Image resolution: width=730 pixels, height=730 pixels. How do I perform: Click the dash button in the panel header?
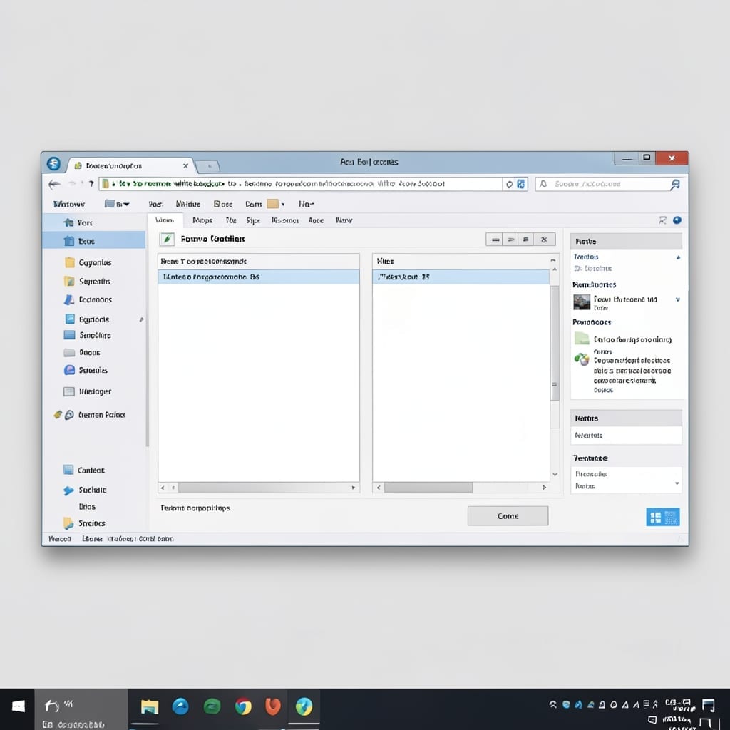pyautogui.click(x=495, y=240)
